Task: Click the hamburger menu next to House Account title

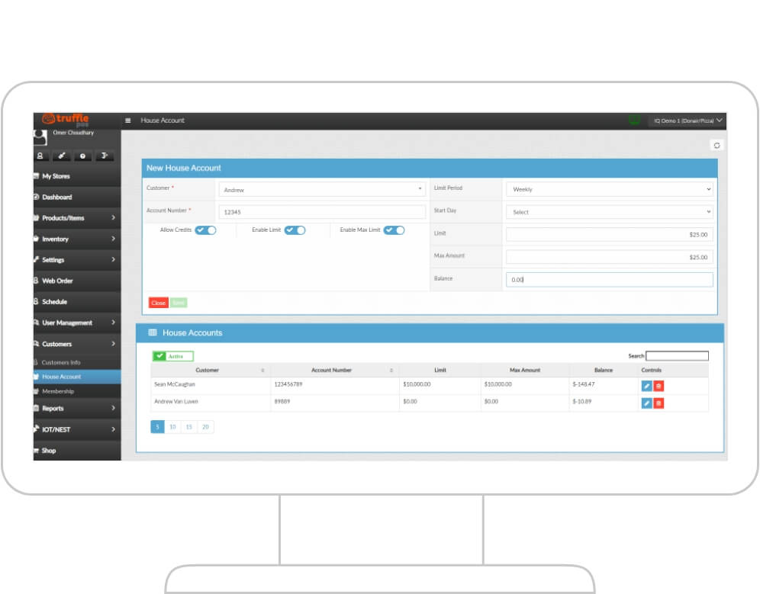Action: coord(127,120)
